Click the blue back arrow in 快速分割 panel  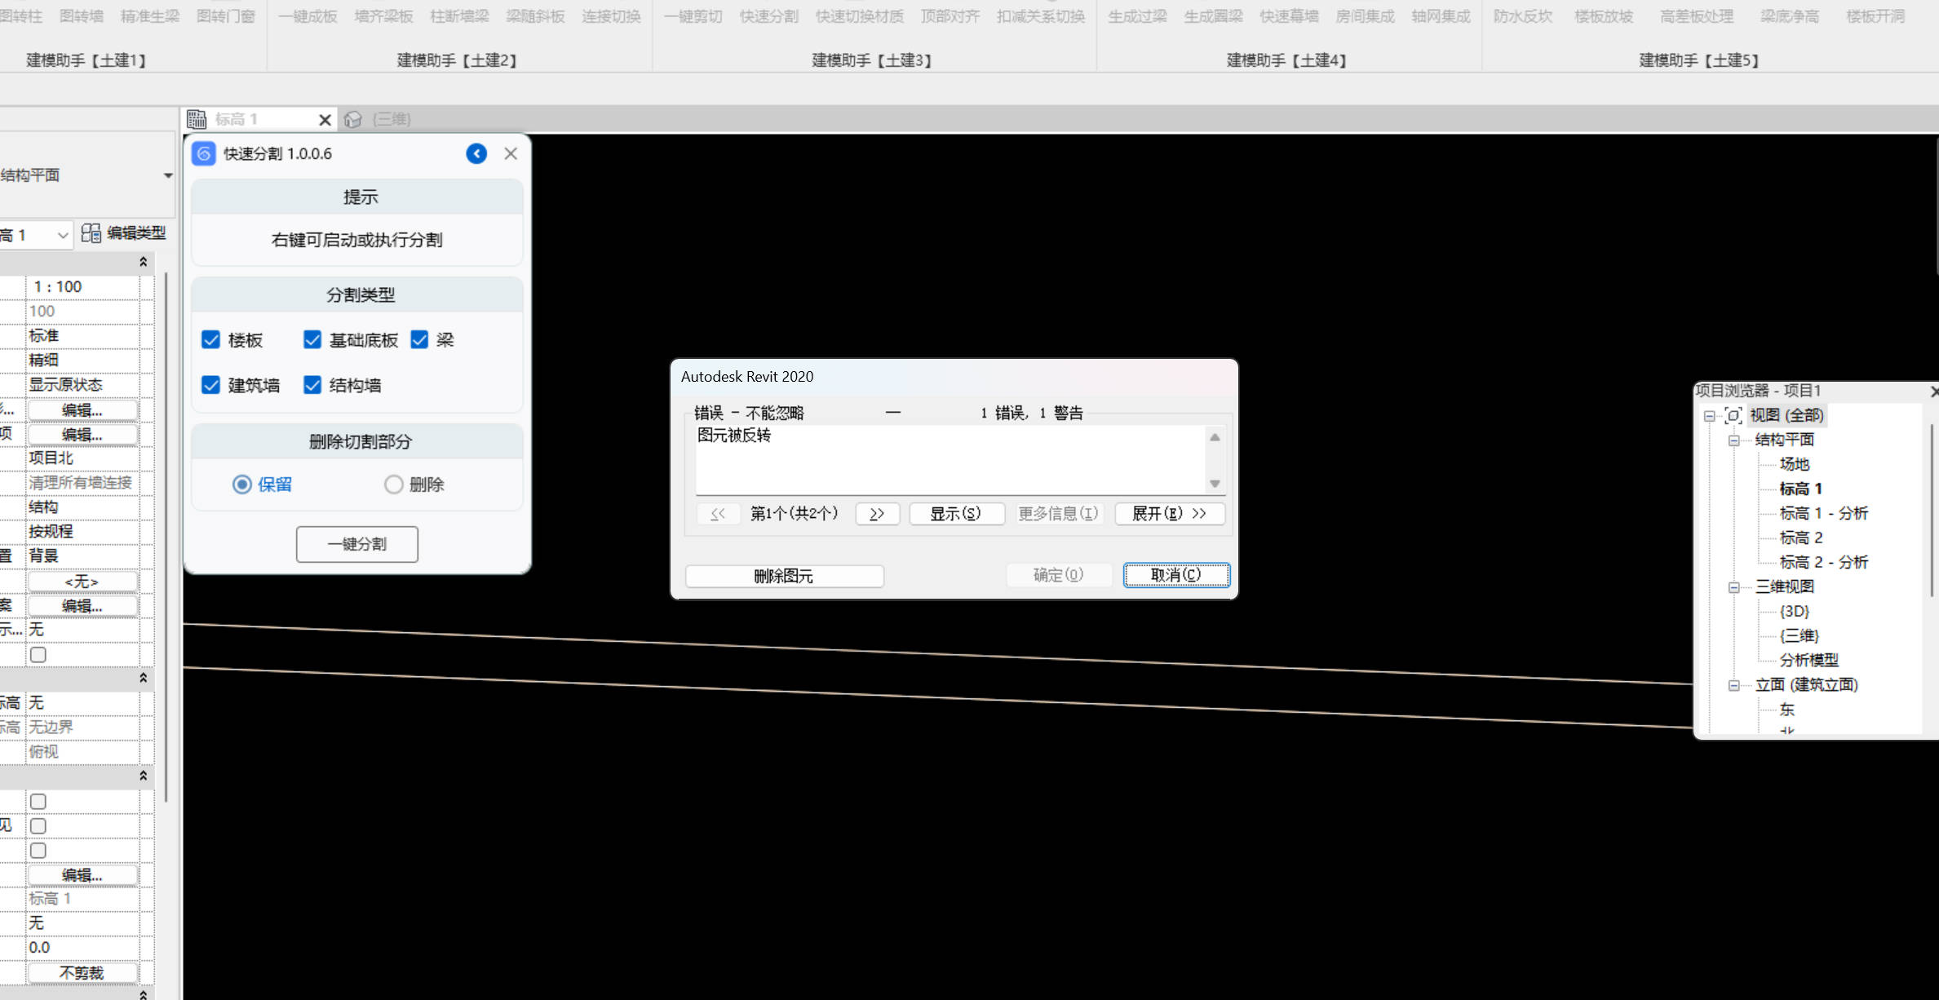coord(476,153)
